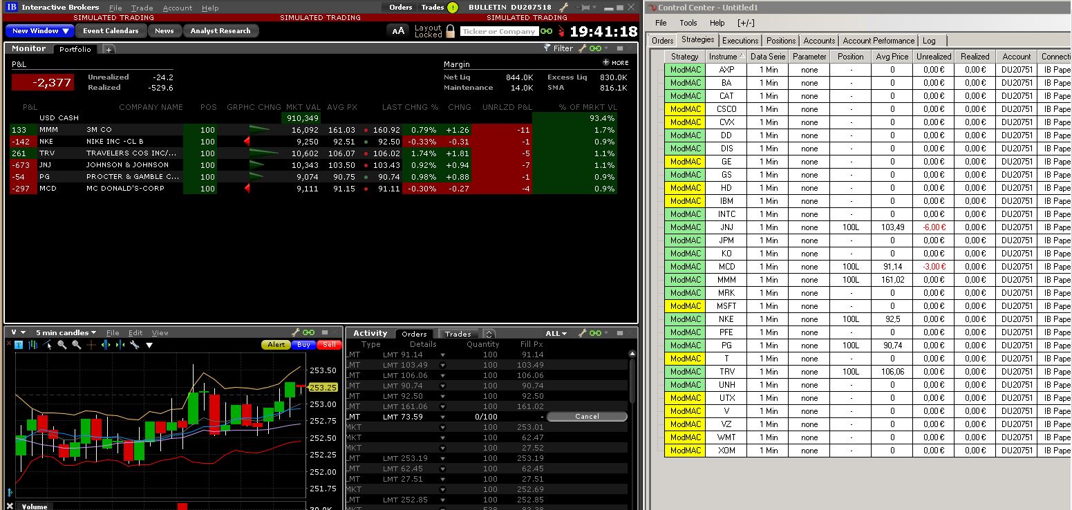
Task: Open the New Window dropdown
Action: pyautogui.click(x=40, y=31)
